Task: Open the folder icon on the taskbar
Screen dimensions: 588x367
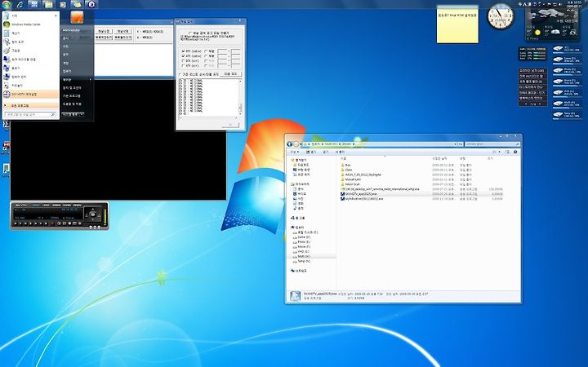Action: coord(47,4)
